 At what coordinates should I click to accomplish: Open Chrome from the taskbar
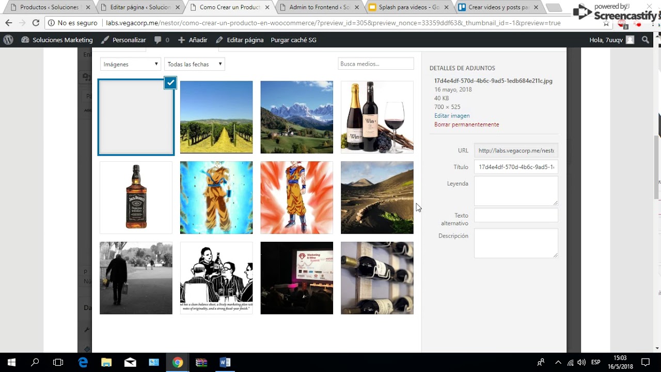(178, 362)
